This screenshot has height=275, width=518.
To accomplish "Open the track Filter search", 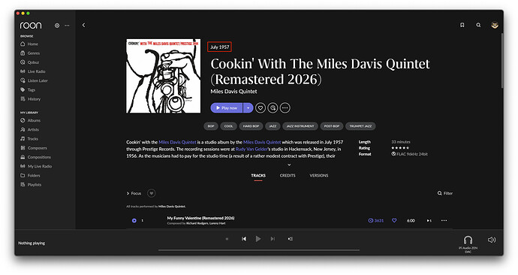I will click(x=445, y=193).
